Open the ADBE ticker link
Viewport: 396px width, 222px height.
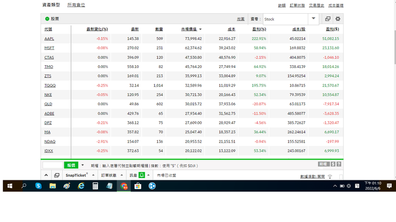(x=50, y=114)
